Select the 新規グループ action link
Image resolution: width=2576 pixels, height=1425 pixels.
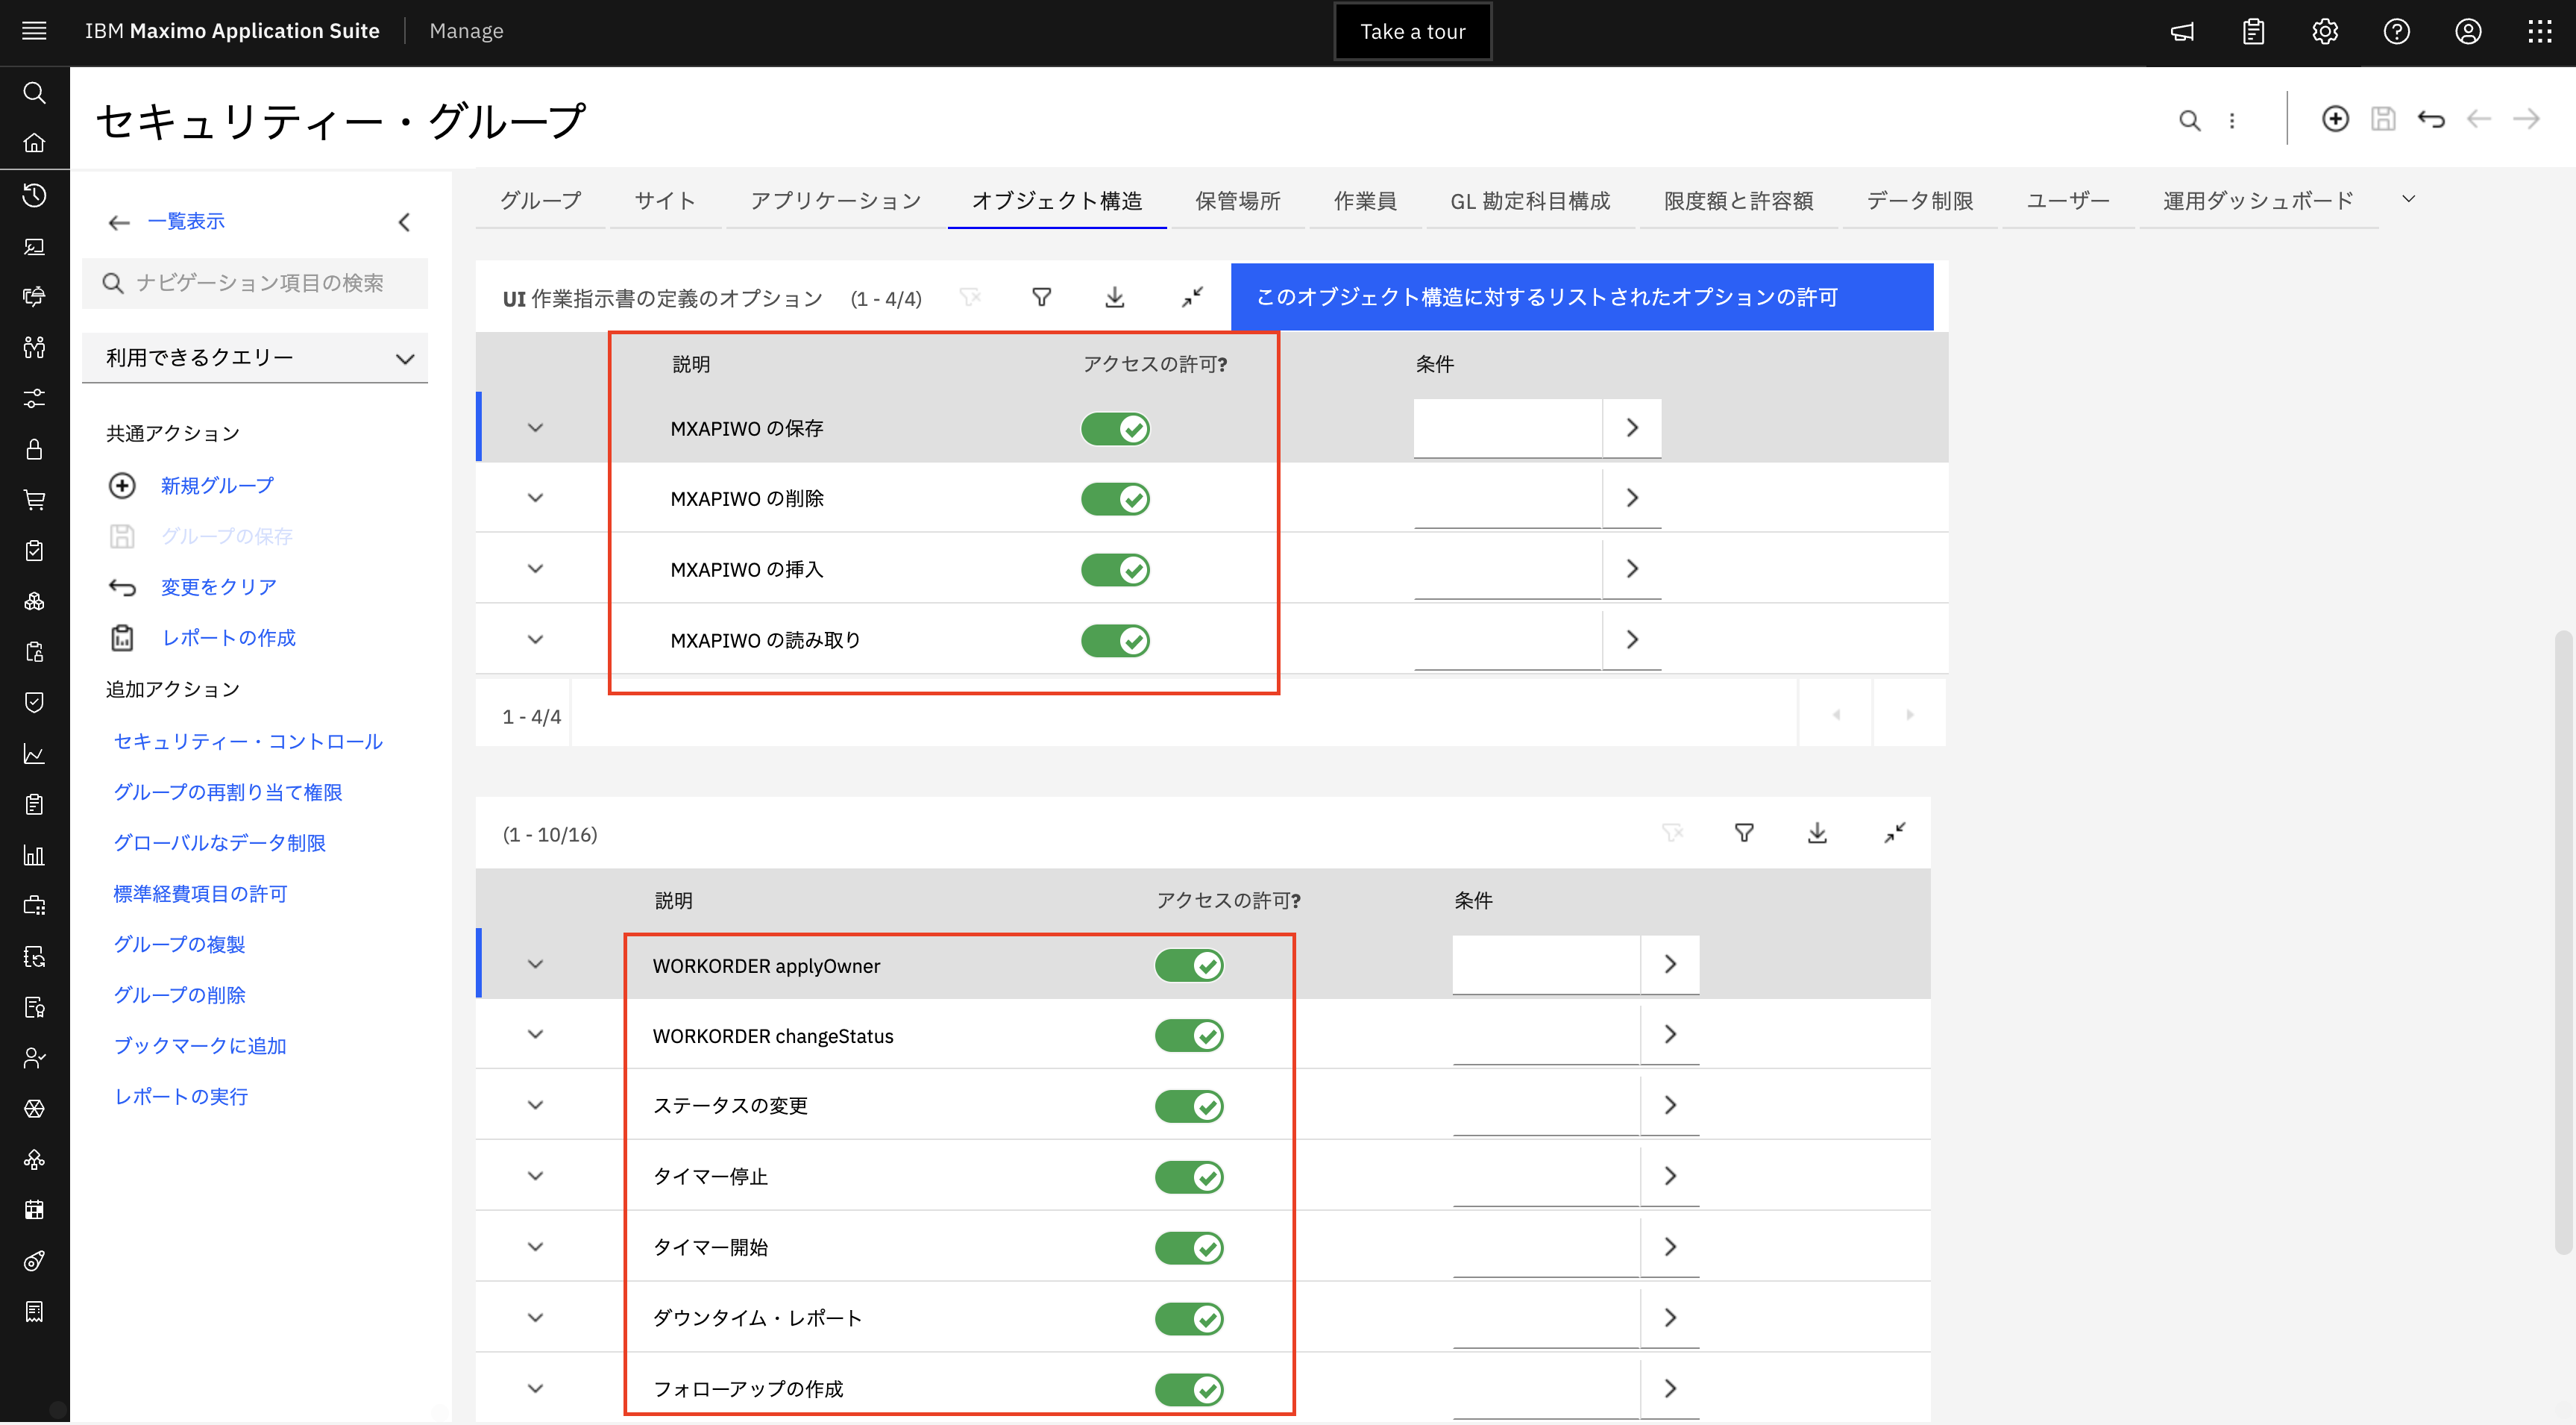[215, 486]
